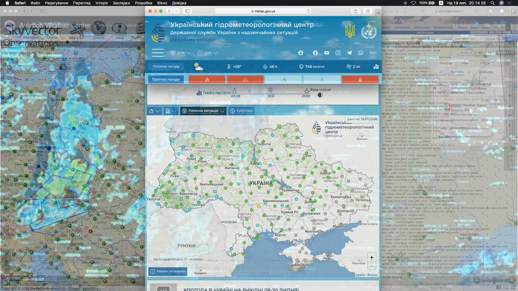
Task: Go back in Safari
Action: pos(170,11)
